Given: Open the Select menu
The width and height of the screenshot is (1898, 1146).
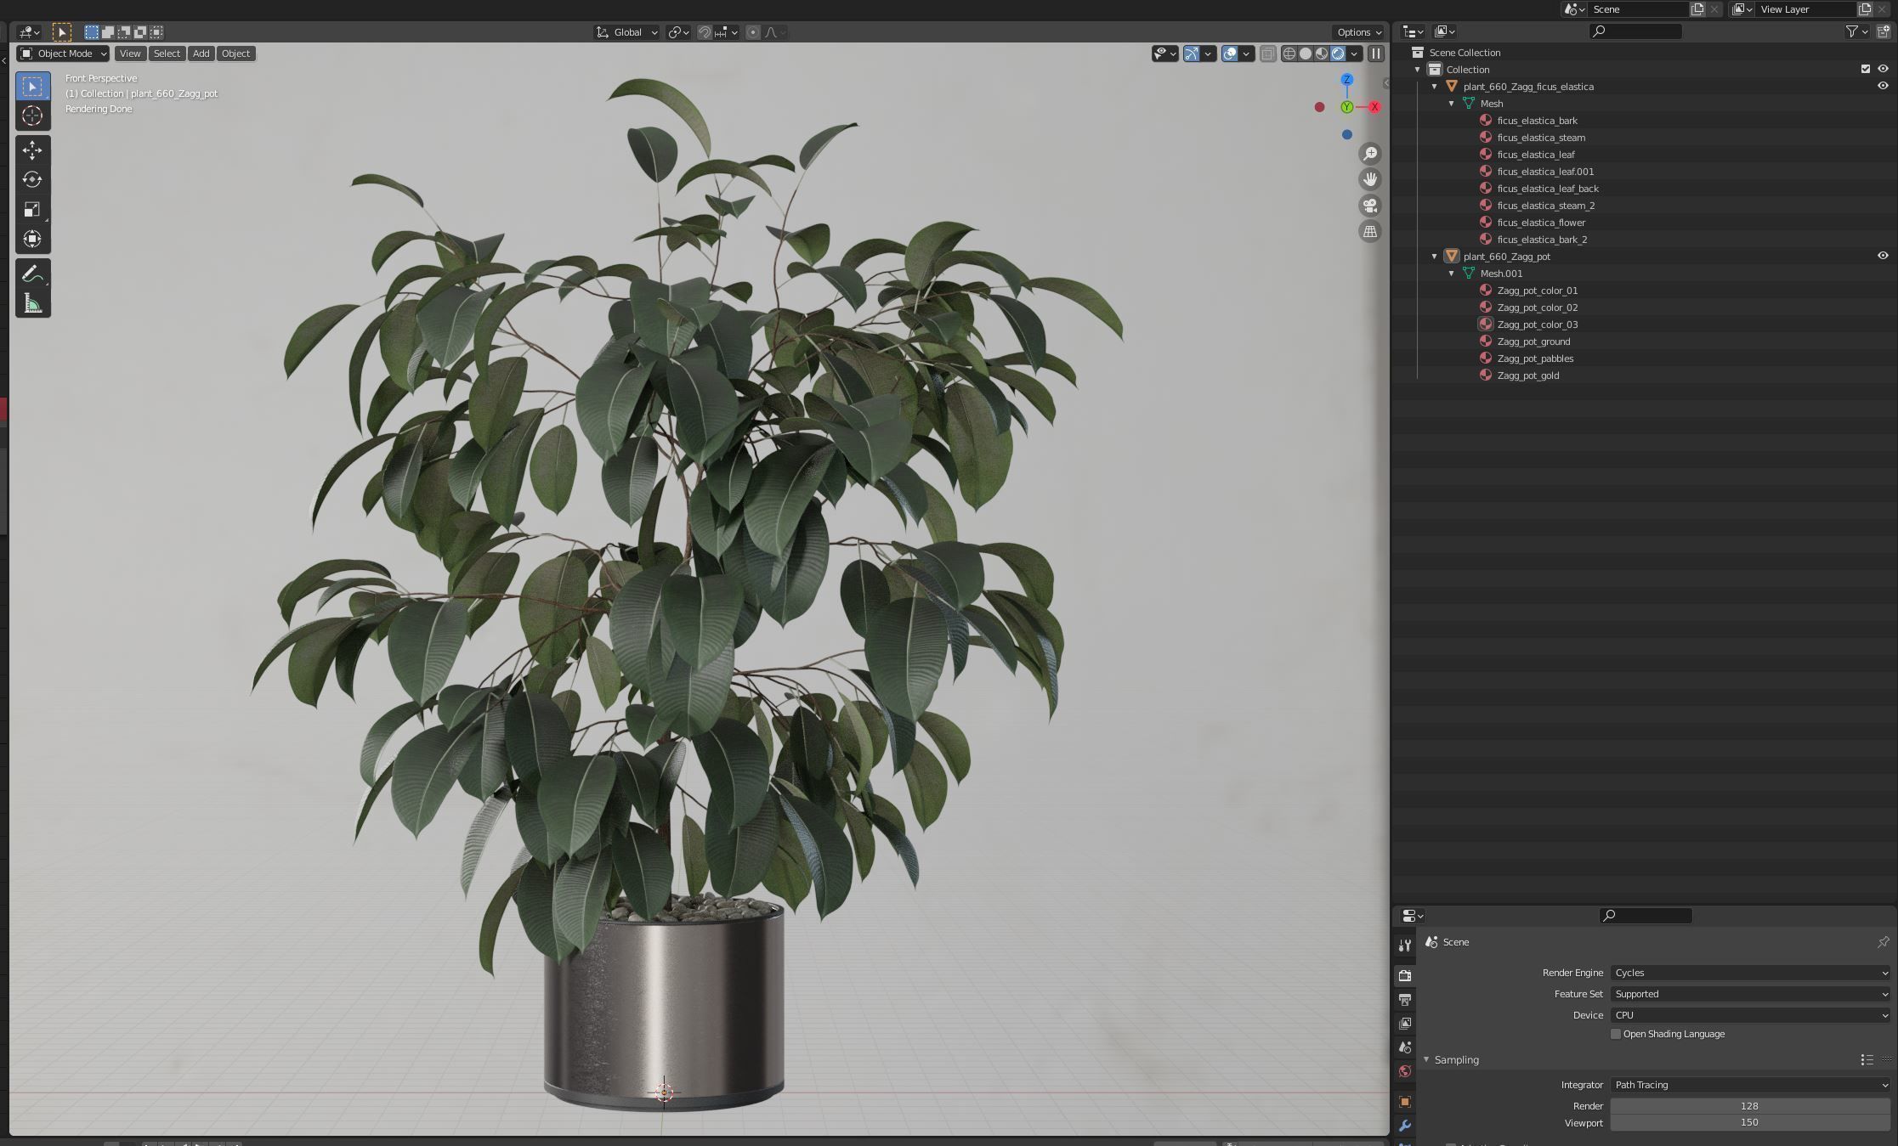Looking at the screenshot, I should click(167, 54).
